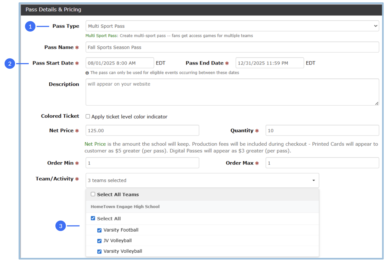Open the Pass Type dropdown
Viewport: 386px width, 262px height.
point(232,26)
